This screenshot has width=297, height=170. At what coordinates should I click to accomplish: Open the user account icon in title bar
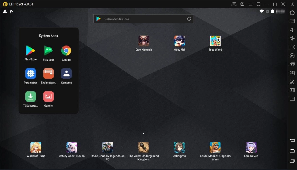[242, 4]
